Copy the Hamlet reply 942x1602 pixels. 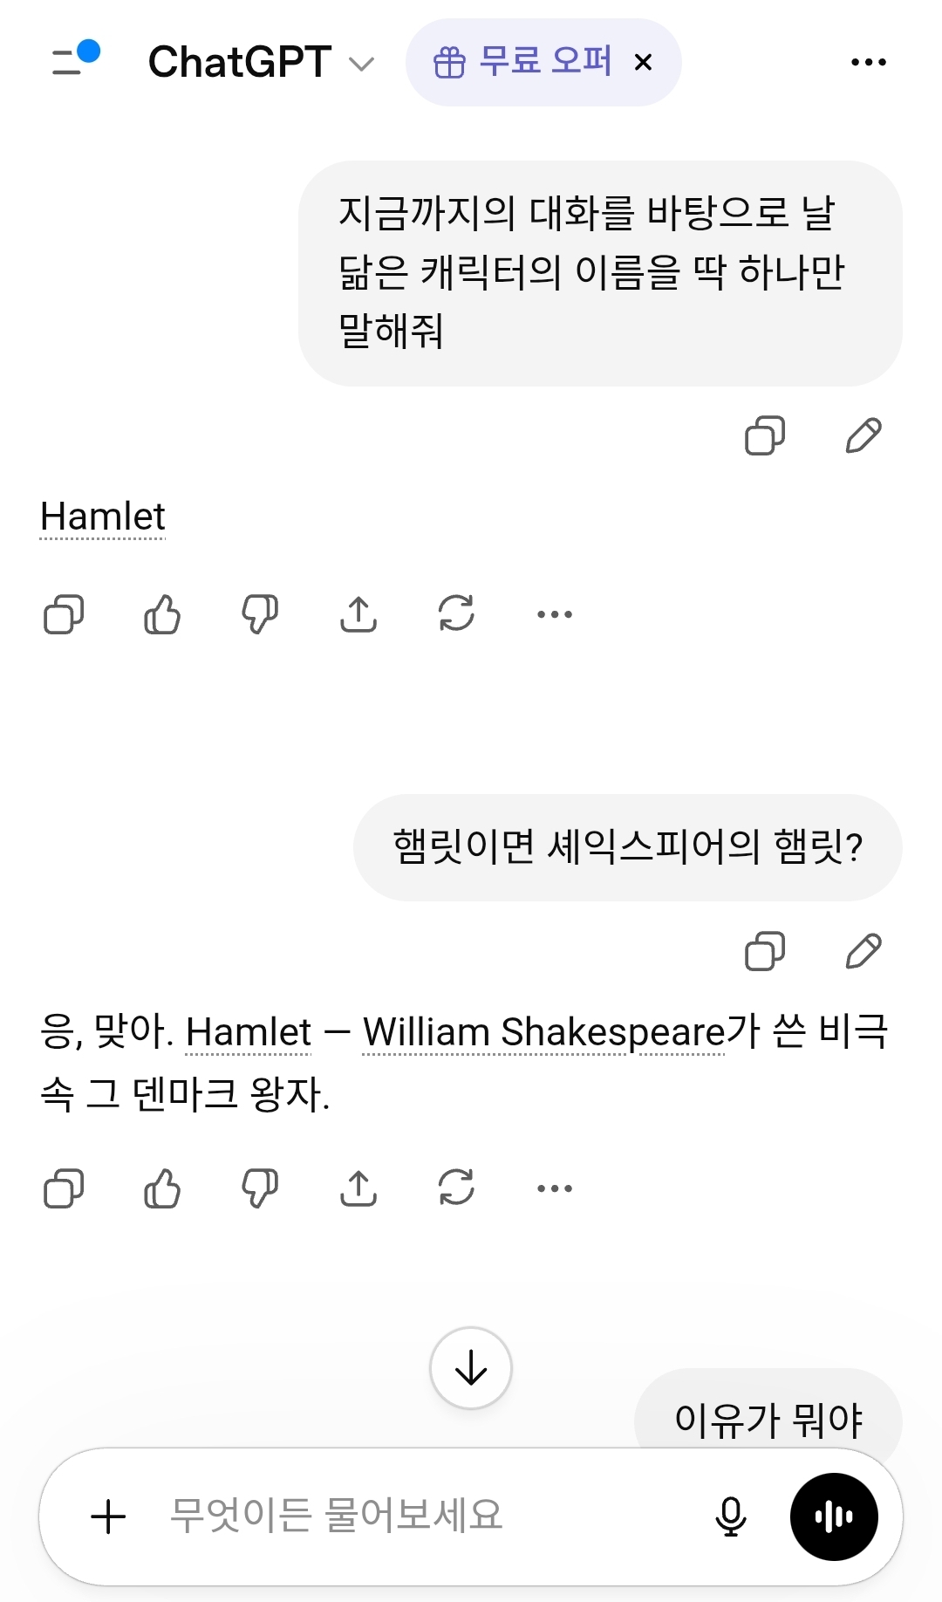click(x=64, y=614)
